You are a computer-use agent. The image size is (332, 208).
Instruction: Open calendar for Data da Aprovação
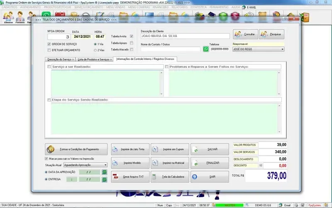point(105,172)
